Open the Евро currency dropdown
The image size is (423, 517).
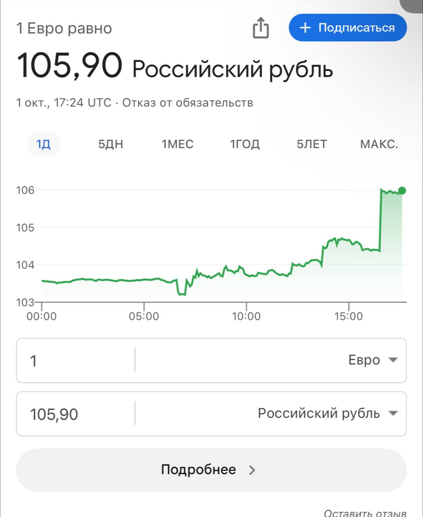pyautogui.click(x=364, y=360)
